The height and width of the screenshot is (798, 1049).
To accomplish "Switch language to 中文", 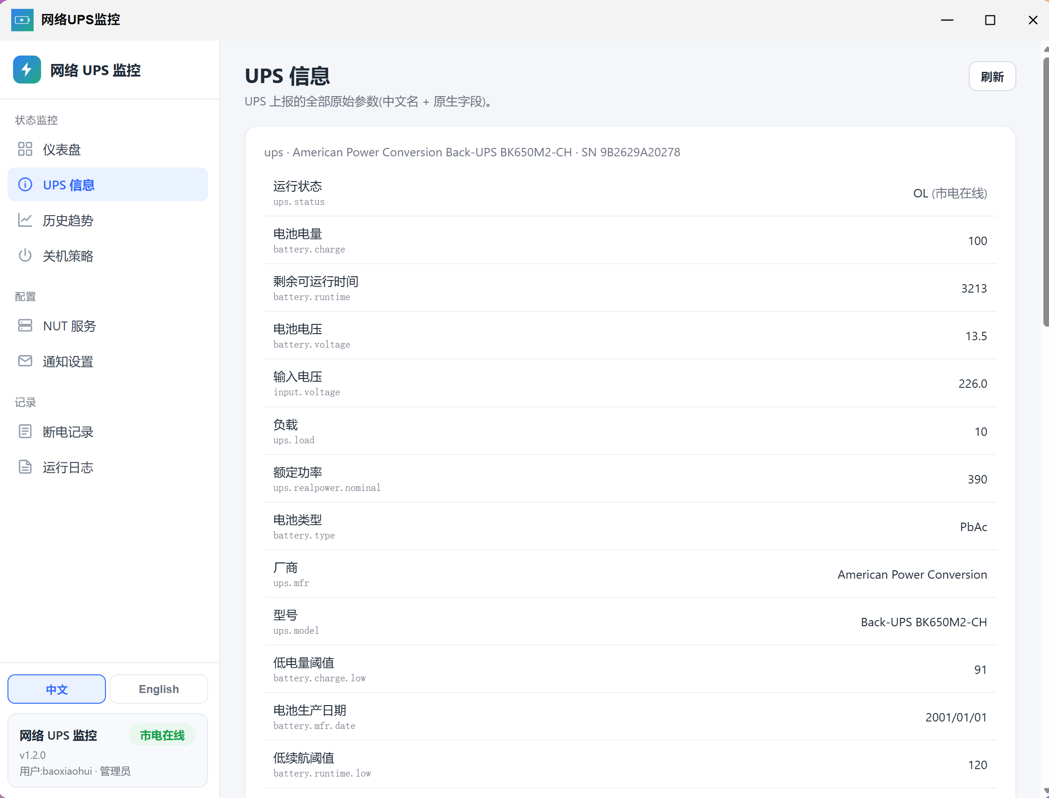I will [x=56, y=689].
